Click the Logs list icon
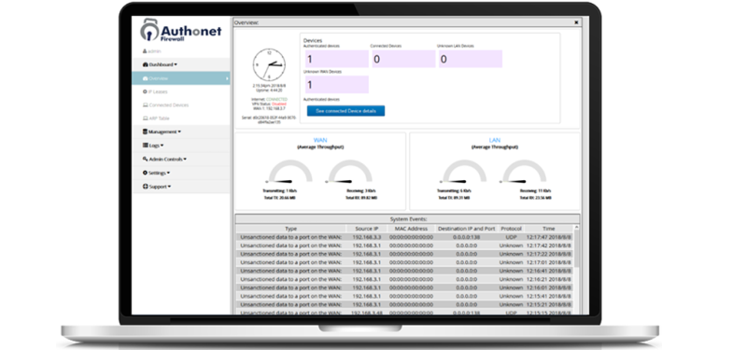747x350 pixels. coord(146,146)
